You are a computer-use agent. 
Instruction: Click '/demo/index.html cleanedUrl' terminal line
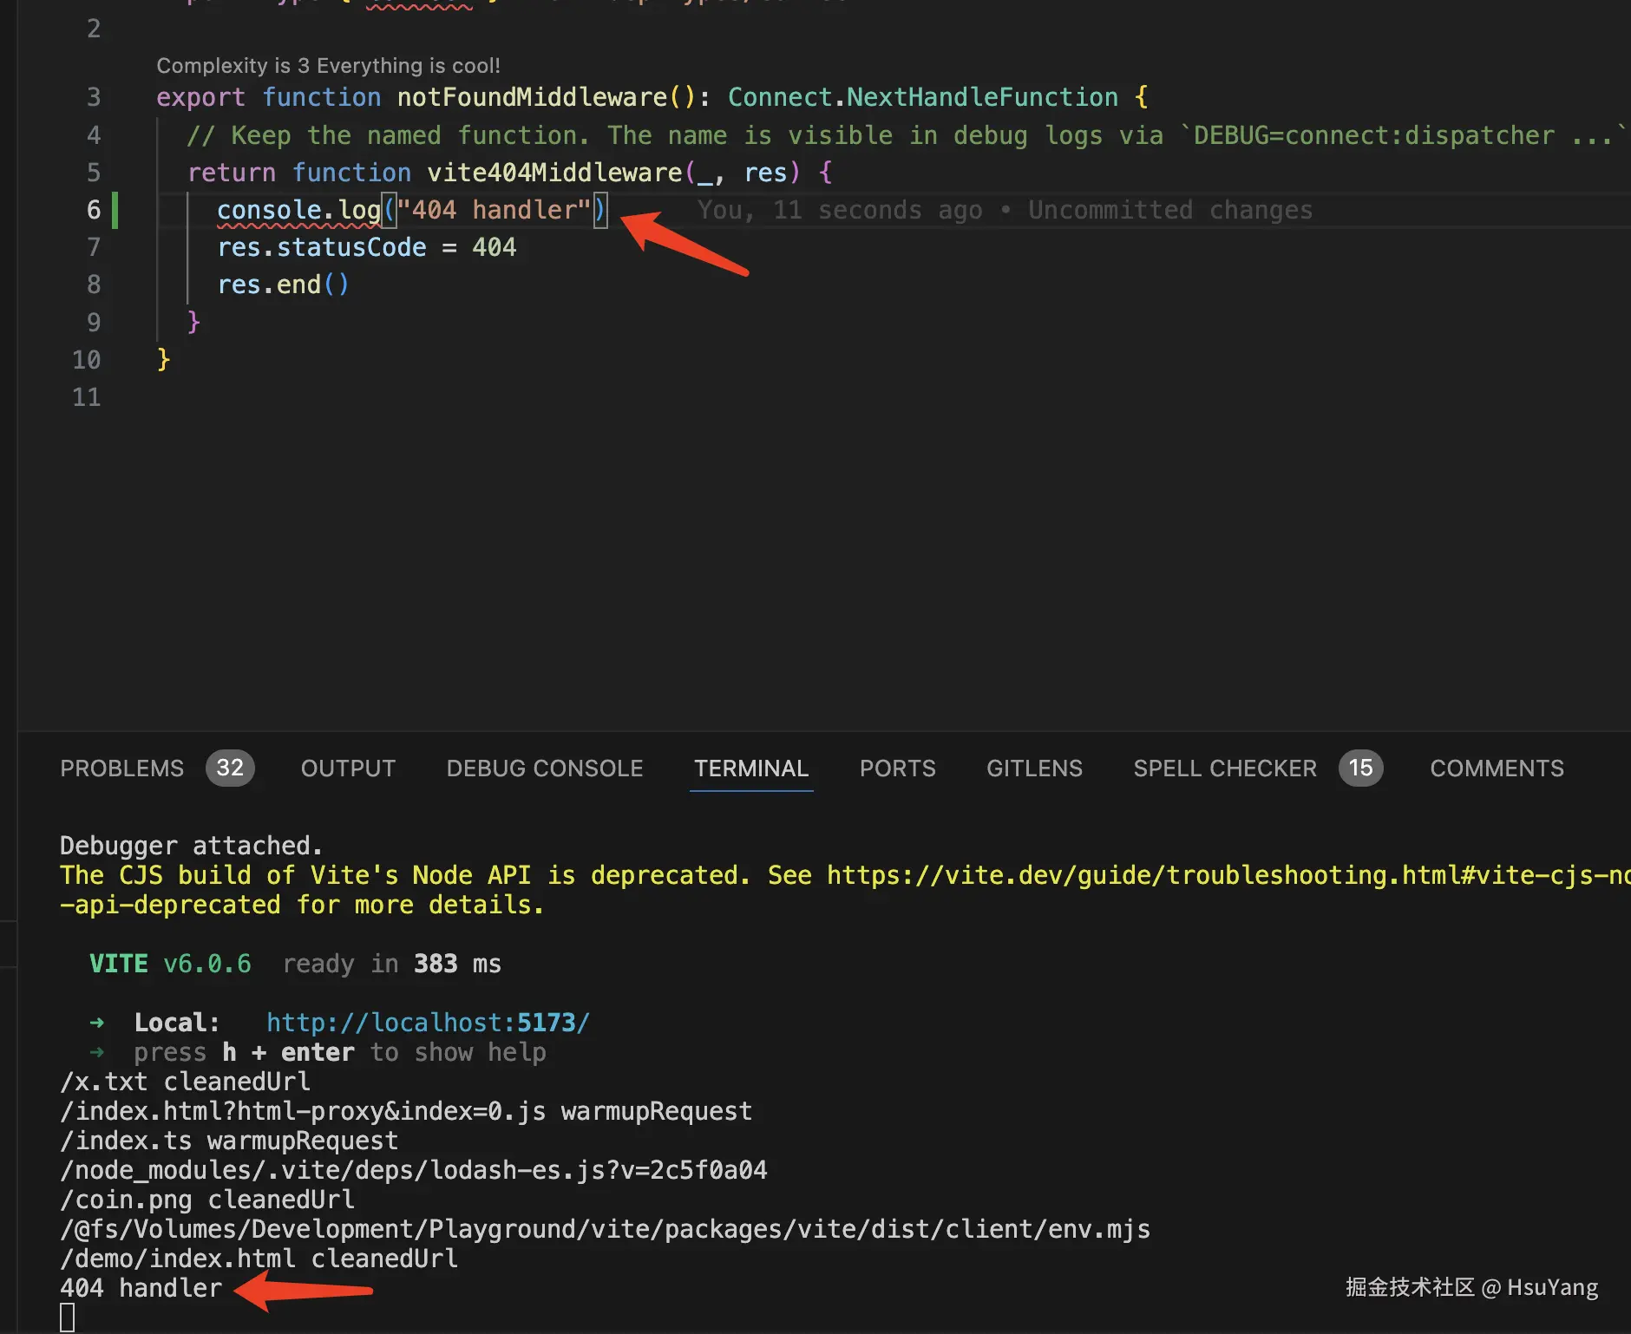coord(259,1259)
